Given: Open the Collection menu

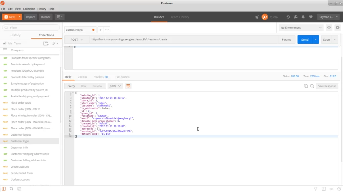Looking at the screenshot, I should point(29,9).
